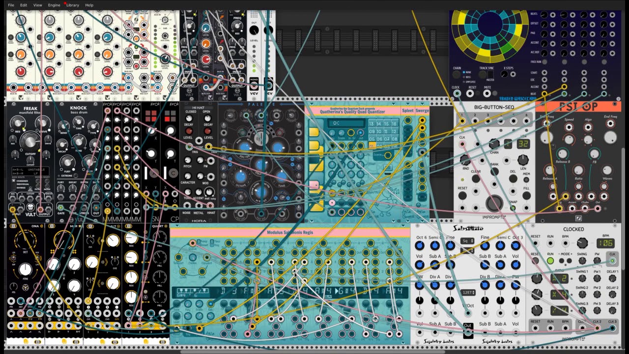Click the End Freq knob on PSI OP
Viewport: 629px width, 354px height.
610,137
